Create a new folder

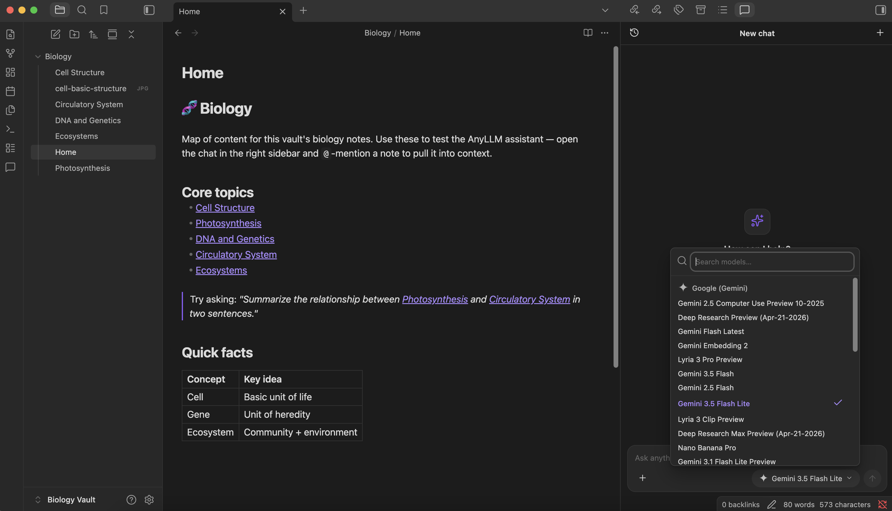pyautogui.click(x=74, y=34)
